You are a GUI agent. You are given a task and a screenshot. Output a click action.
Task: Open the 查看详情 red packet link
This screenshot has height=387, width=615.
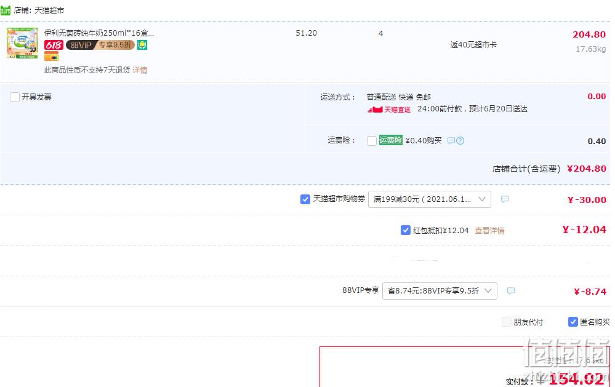489,231
